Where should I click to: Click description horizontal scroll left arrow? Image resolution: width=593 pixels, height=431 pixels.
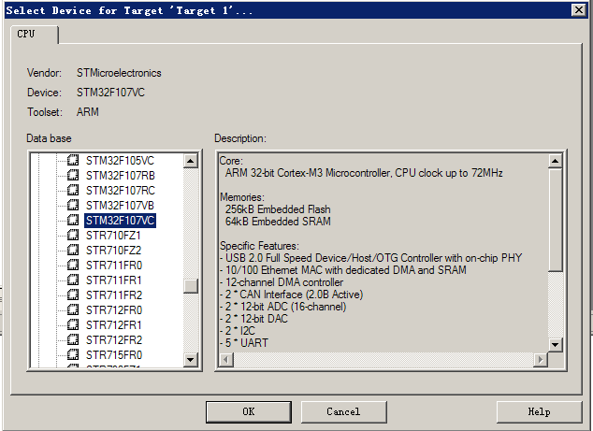[226, 360]
